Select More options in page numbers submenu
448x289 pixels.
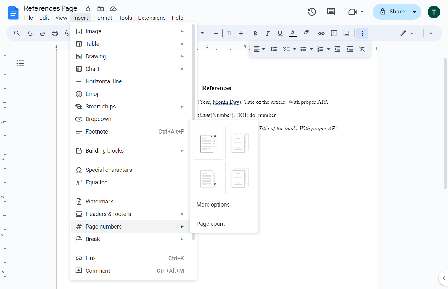pyautogui.click(x=224, y=205)
